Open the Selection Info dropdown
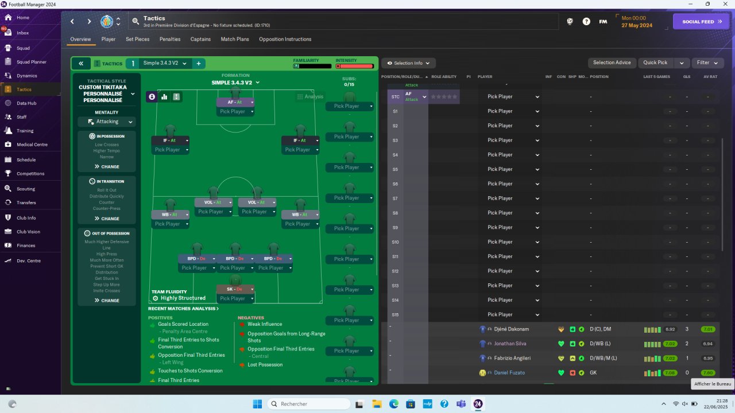This screenshot has height=413, width=735. pyautogui.click(x=408, y=63)
